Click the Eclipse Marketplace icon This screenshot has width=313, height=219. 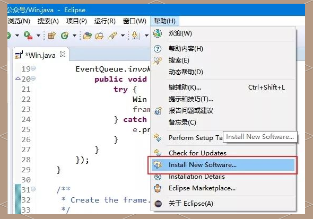158,188
